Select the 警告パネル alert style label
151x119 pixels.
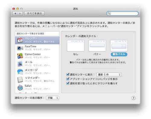click(x=119, y=54)
